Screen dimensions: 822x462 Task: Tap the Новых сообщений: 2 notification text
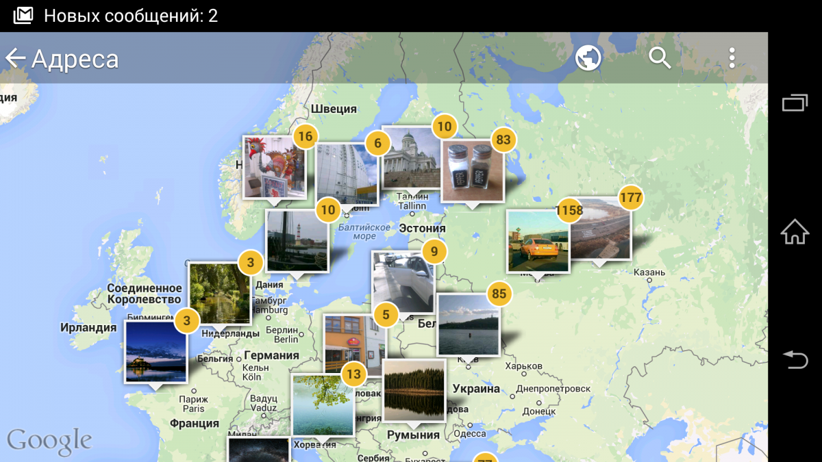(x=131, y=15)
